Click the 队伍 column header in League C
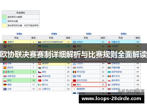147x106 pixels. (86, 38)
